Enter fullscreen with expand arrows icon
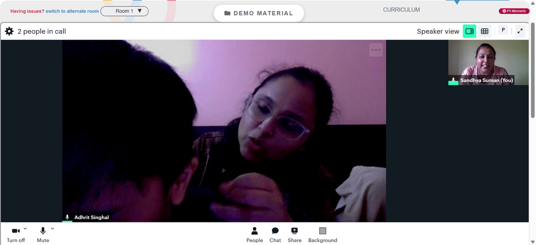This screenshot has width=536, height=245. point(520,31)
